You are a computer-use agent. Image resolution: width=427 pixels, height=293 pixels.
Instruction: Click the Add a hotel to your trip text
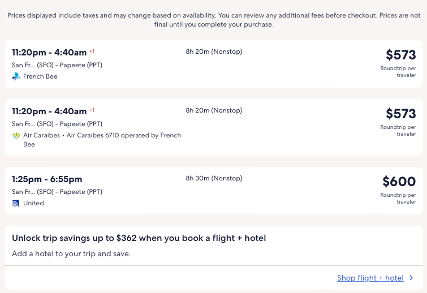71,253
